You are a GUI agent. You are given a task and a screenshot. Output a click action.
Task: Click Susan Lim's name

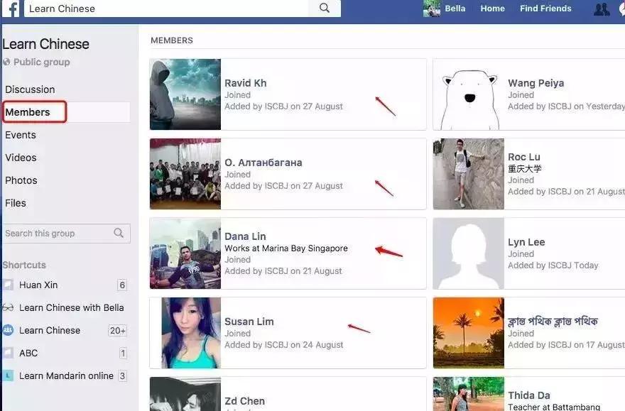coord(249,322)
